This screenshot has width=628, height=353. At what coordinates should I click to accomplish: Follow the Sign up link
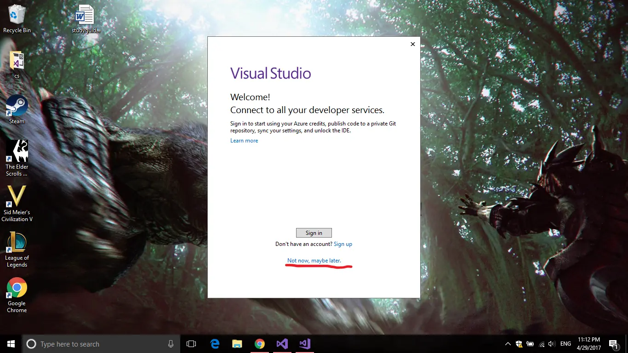[x=343, y=244]
